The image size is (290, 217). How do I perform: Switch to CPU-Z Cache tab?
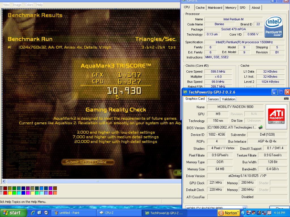(200, 8)
